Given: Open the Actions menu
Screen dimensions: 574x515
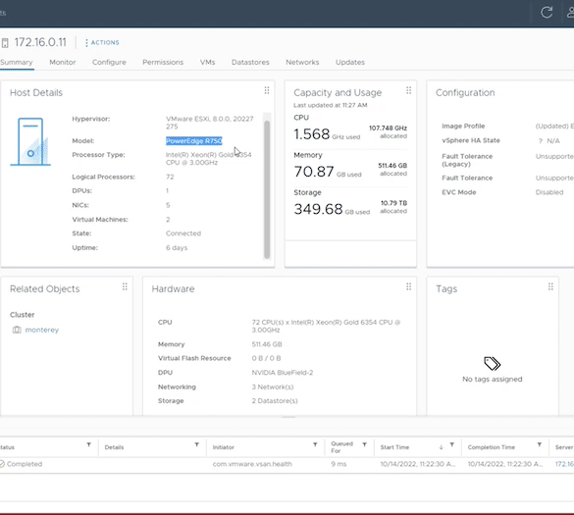Looking at the screenshot, I should coord(102,42).
